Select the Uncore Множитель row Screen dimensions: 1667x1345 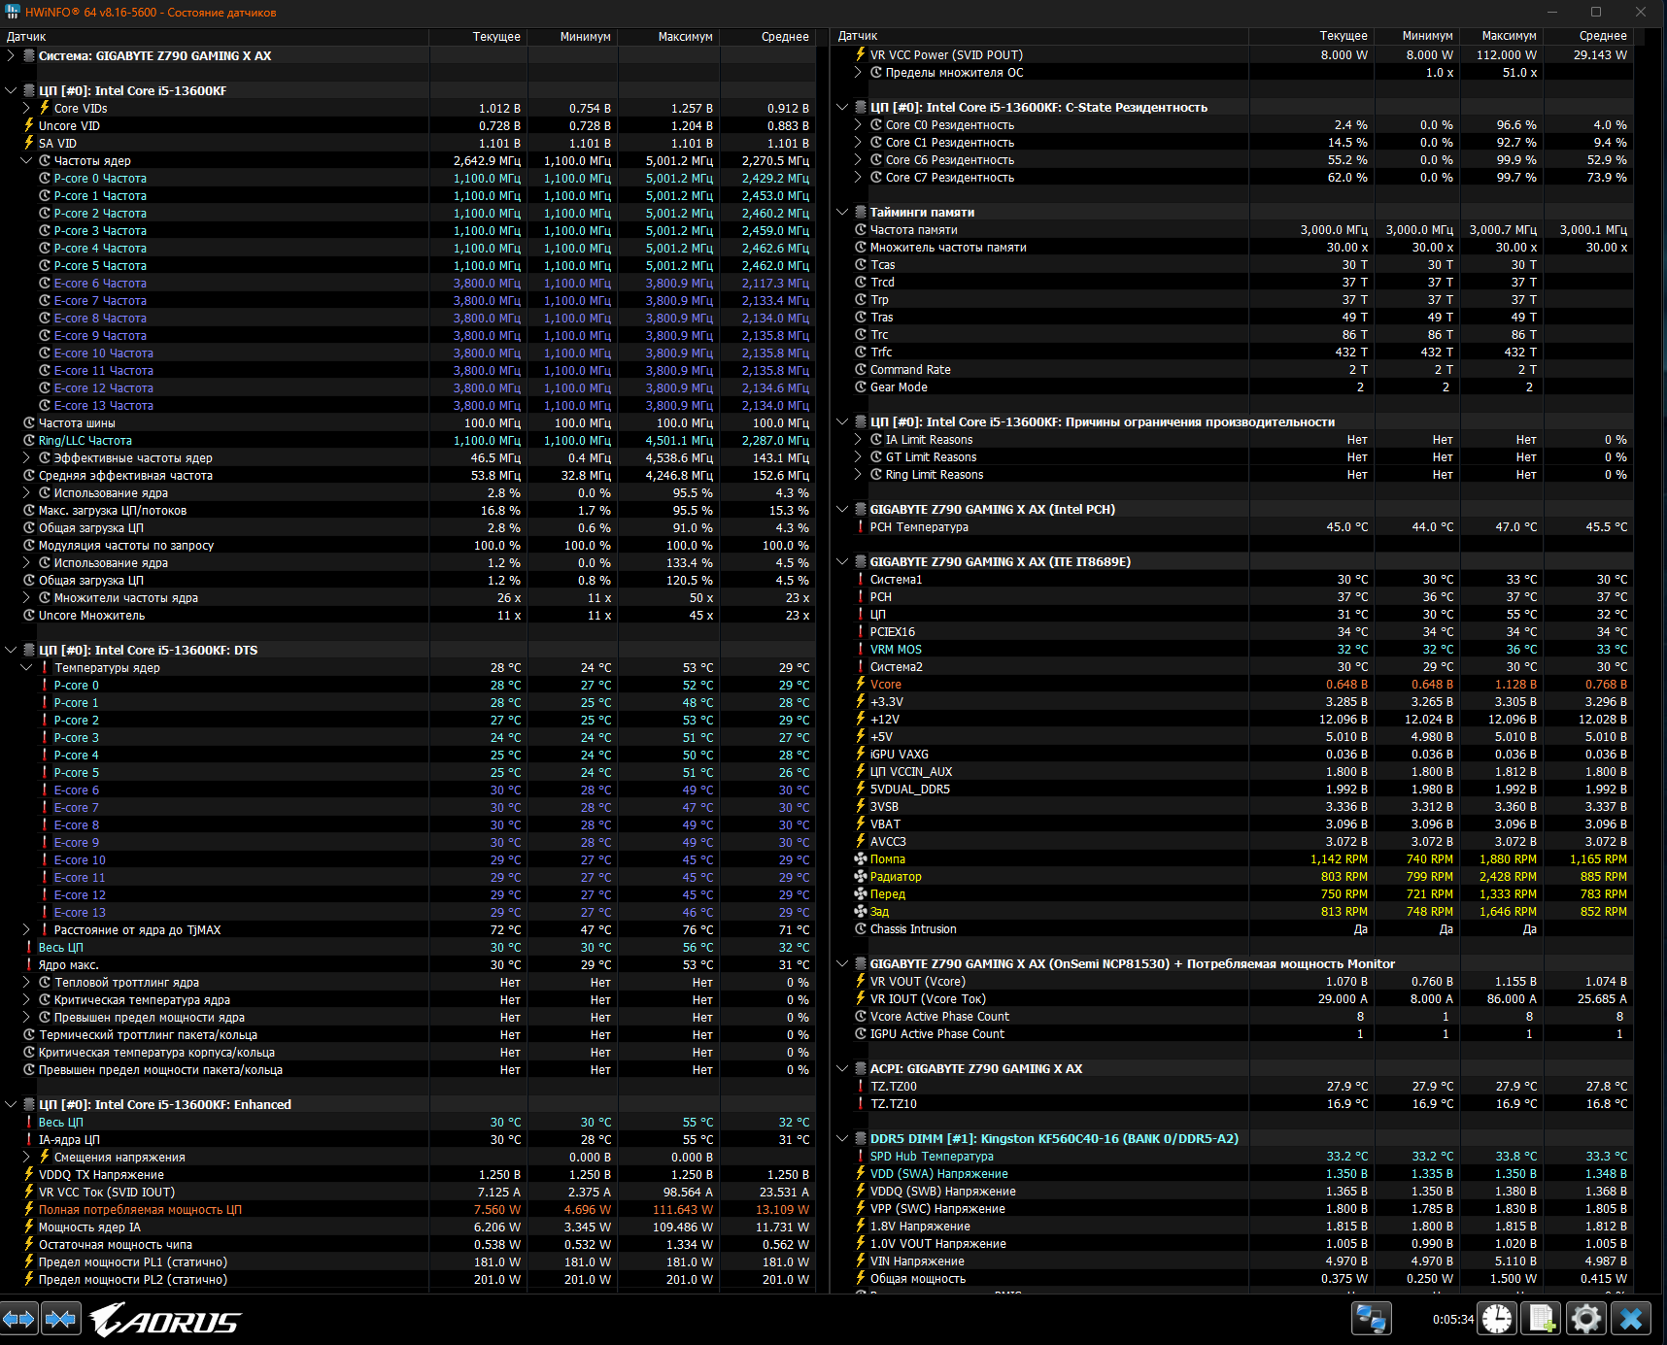click(x=408, y=615)
